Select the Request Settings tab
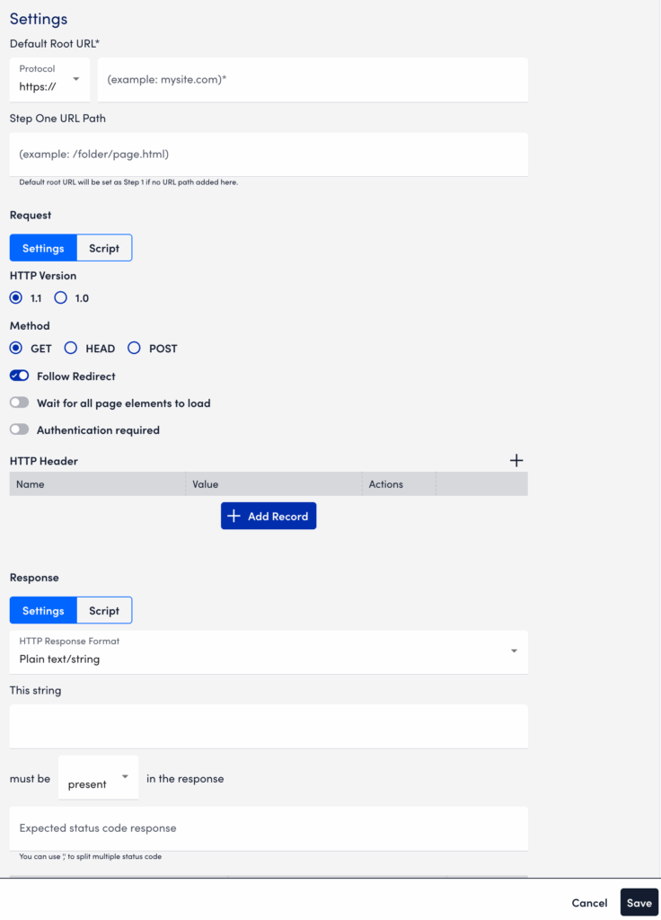661x920 pixels. [x=43, y=248]
